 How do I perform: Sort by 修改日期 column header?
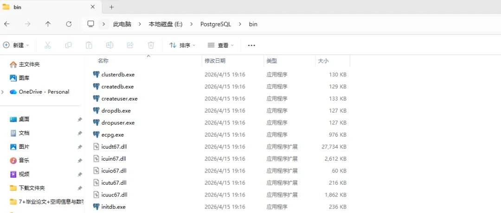click(215, 61)
